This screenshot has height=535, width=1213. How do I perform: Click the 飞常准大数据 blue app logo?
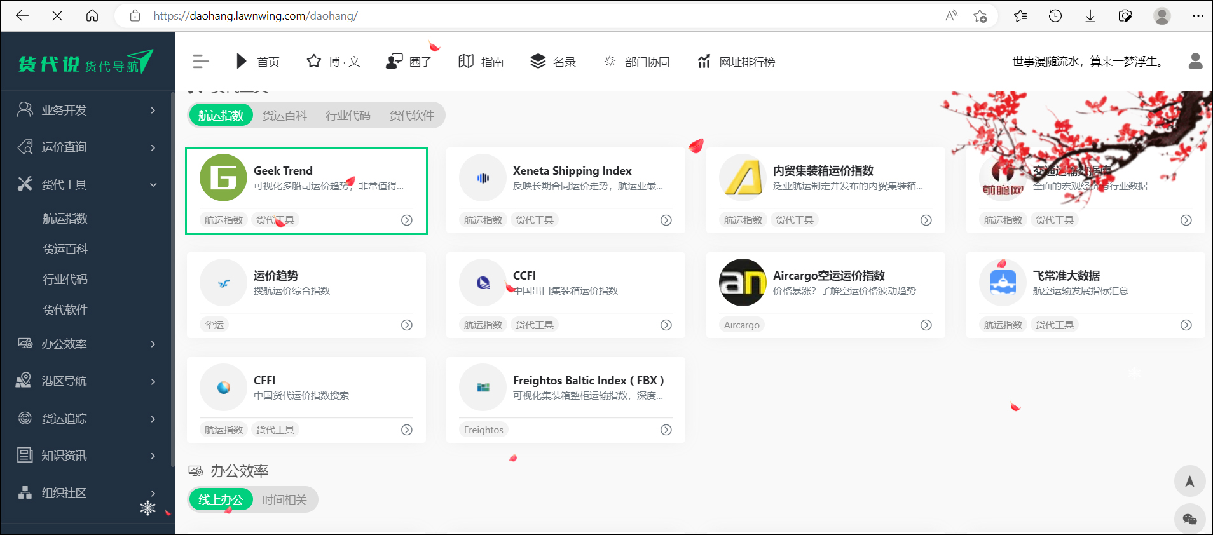pyautogui.click(x=1003, y=282)
